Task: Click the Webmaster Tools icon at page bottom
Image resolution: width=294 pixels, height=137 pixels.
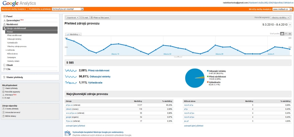Action: 67,133
